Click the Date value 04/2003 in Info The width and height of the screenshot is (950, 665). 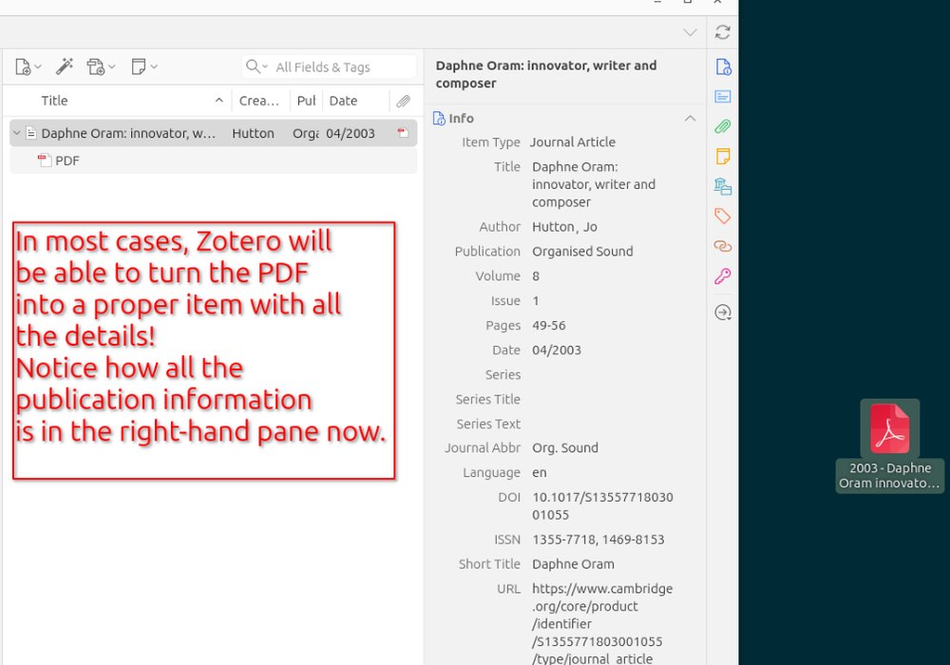click(556, 350)
